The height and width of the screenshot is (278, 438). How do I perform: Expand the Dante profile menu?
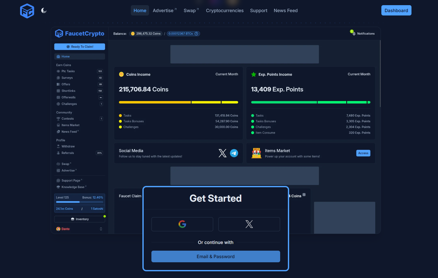click(x=101, y=229)
